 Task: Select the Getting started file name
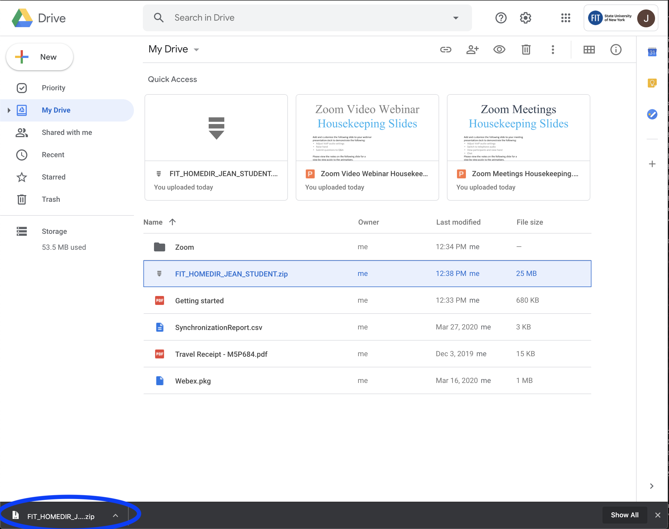[199, 301]
